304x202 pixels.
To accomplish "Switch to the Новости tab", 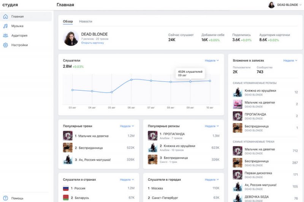I will (85, 21).
